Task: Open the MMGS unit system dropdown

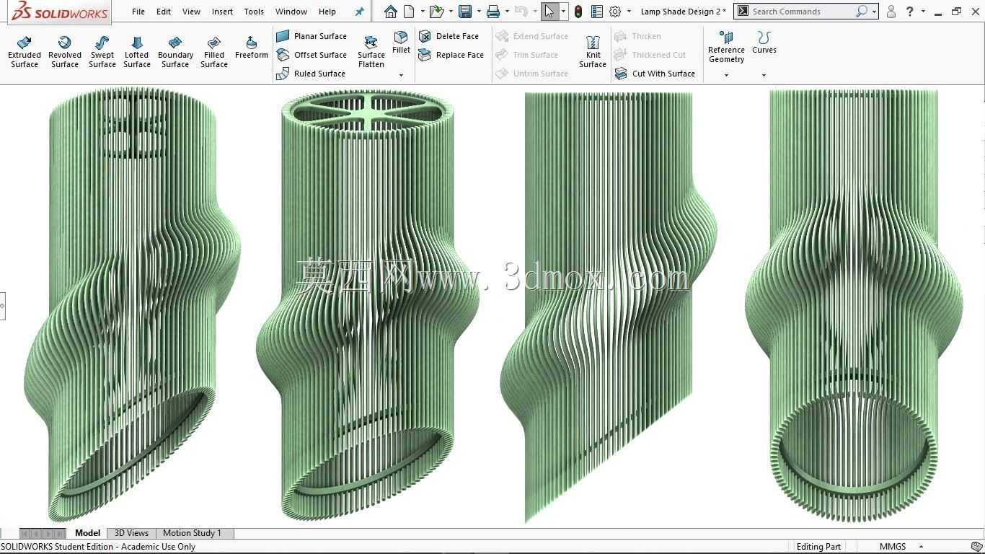Action: pyautogui.click(x=921, y=547)
